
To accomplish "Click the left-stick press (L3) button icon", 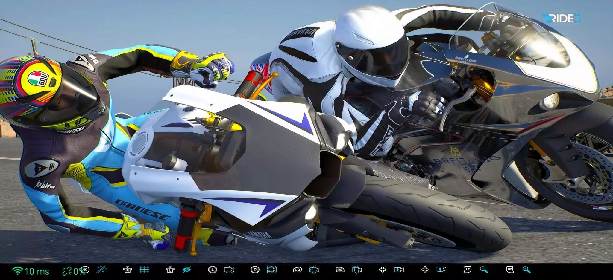I will point(170,270).
